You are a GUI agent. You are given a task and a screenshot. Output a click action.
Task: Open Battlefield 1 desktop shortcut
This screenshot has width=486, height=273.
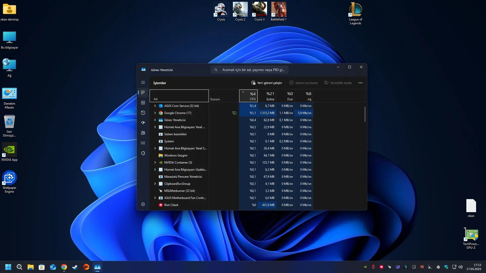(279, 12)
